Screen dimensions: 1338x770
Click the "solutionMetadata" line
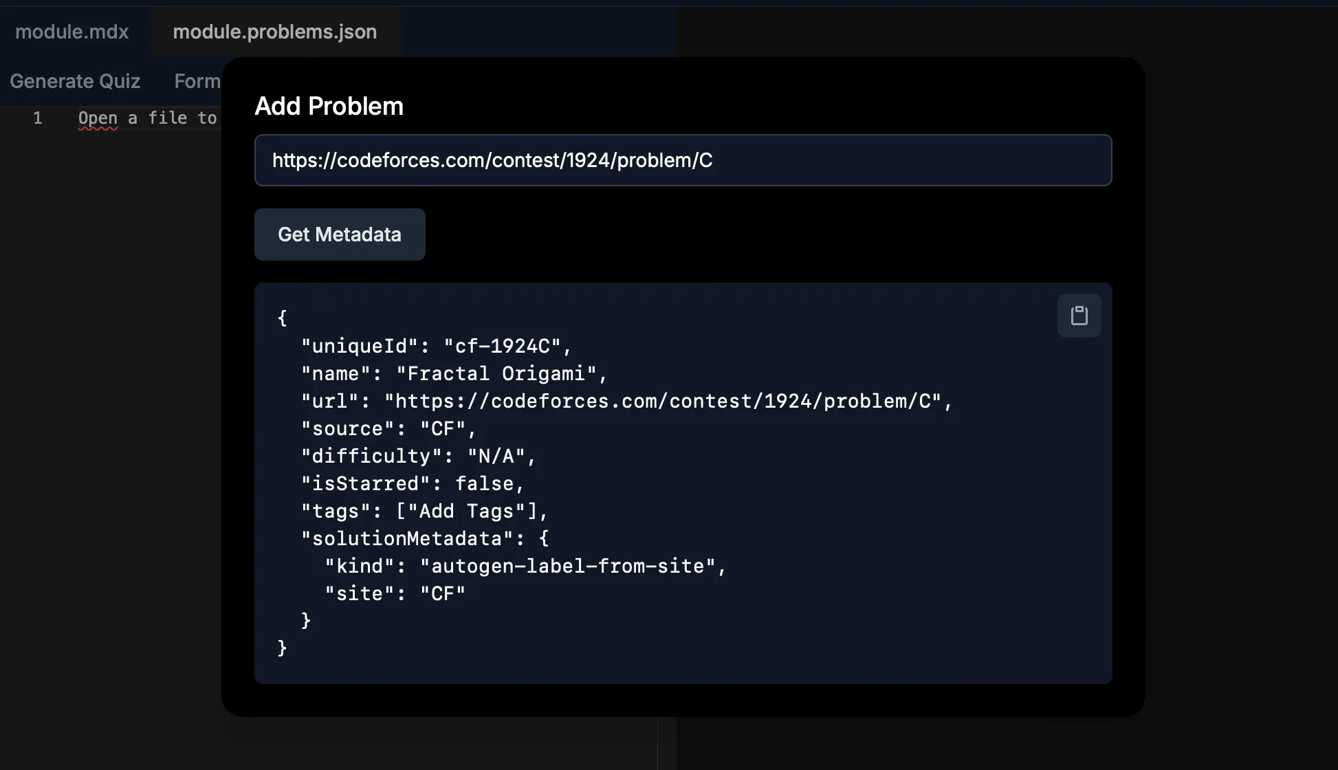[x=425, y=538]
